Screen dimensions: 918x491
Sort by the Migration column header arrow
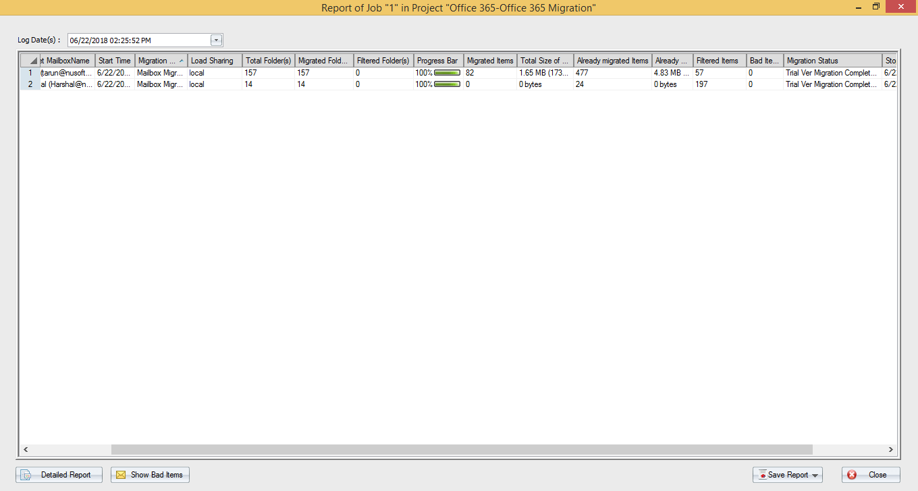coord(181,61)
